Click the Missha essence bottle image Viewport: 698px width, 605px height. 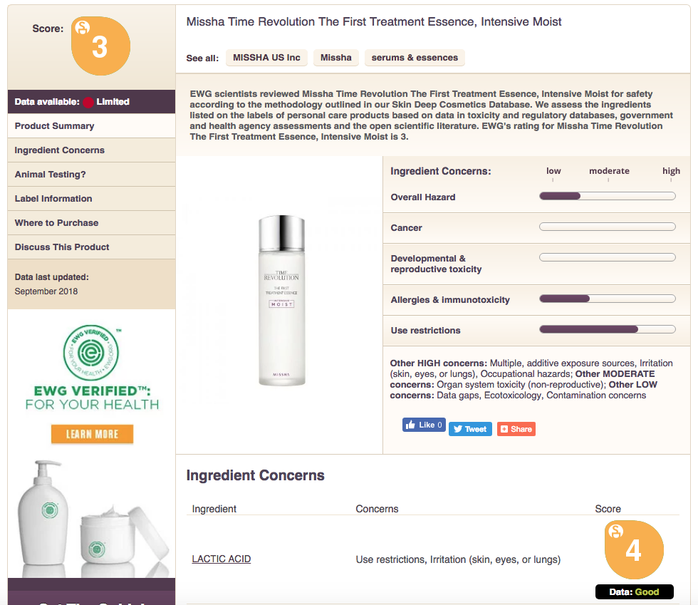coord(282,300)
